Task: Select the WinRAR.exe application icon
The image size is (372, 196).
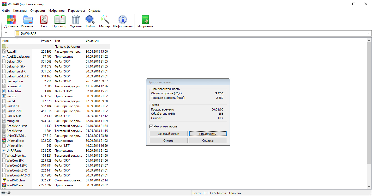Action: coord(4,185)
